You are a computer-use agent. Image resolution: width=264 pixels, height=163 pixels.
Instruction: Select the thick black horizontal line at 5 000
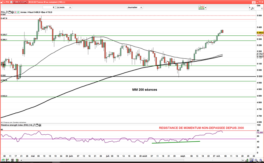(128, 76)
